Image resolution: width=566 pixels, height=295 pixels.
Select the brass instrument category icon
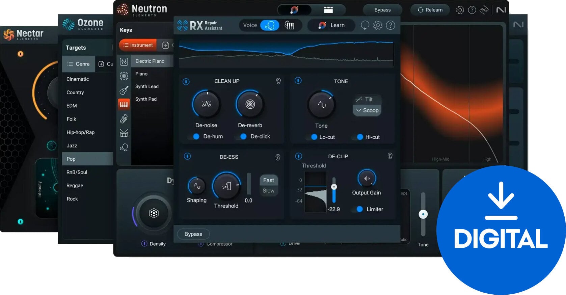pyautogui.click(x=124, y=118)
